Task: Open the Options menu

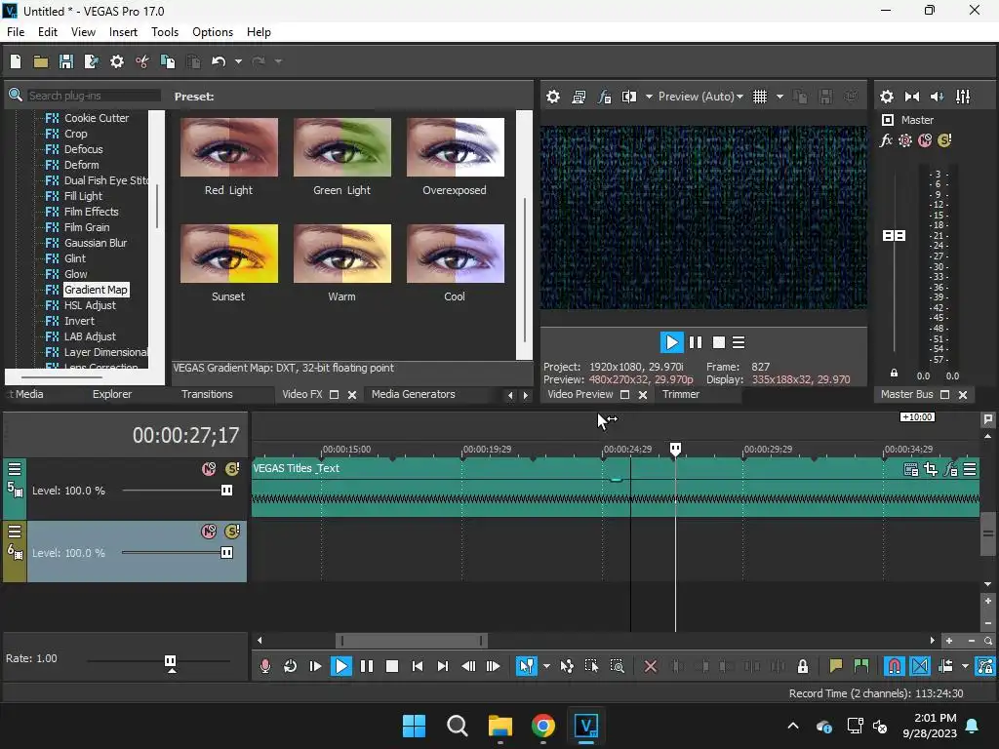Action: [212, 32]
